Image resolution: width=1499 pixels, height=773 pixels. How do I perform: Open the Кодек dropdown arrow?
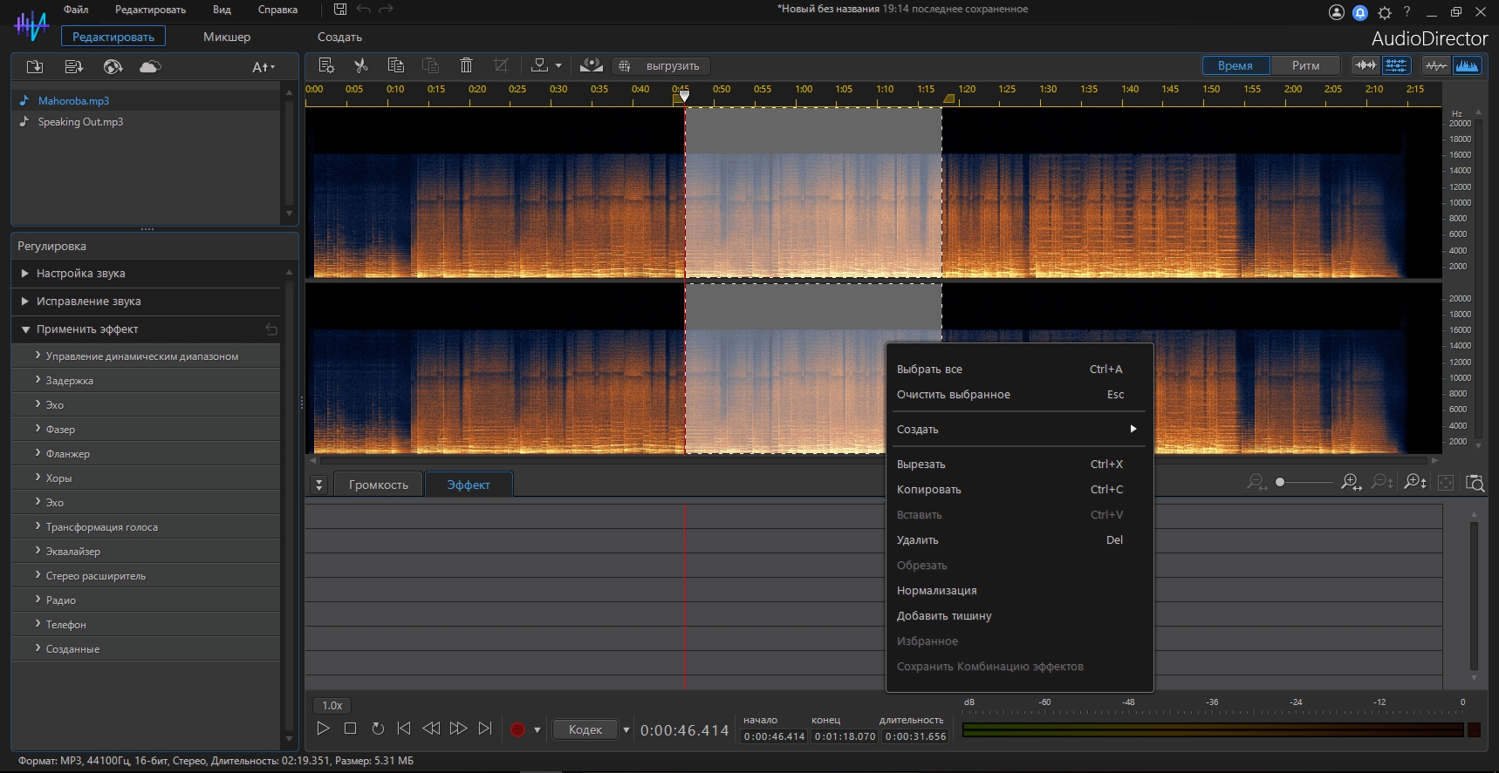coord(626,729)
